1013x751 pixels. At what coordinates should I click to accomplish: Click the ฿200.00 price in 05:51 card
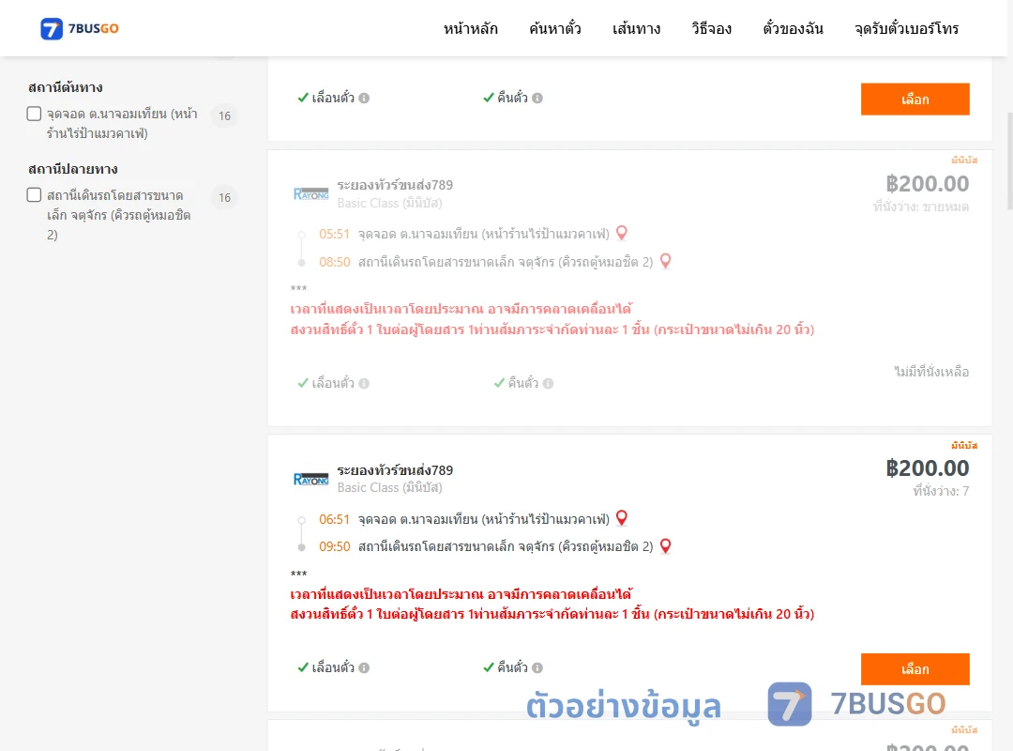click(x=927, y=184)
